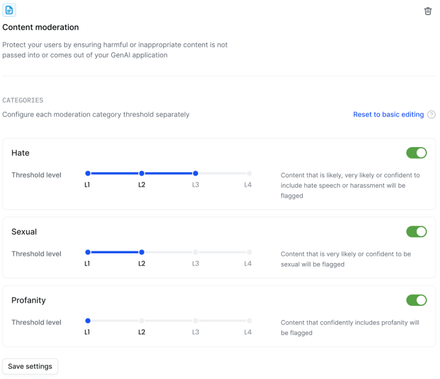440x379 pixels.
Task: Switch off the Profanity toggle
Action: tap(416, 301)
